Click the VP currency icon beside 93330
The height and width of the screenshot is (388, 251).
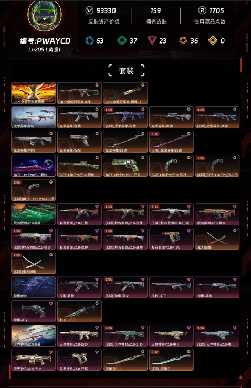tap(89, 10)
